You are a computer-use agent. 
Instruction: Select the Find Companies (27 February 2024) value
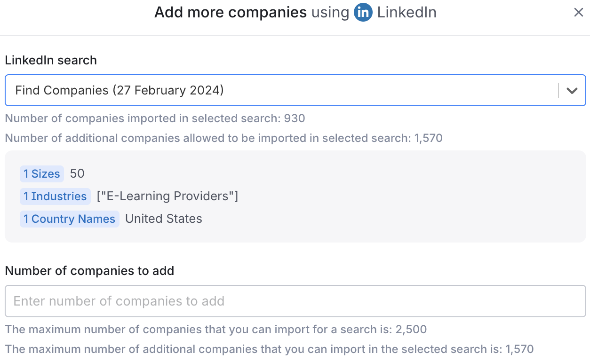coord(120,90)
